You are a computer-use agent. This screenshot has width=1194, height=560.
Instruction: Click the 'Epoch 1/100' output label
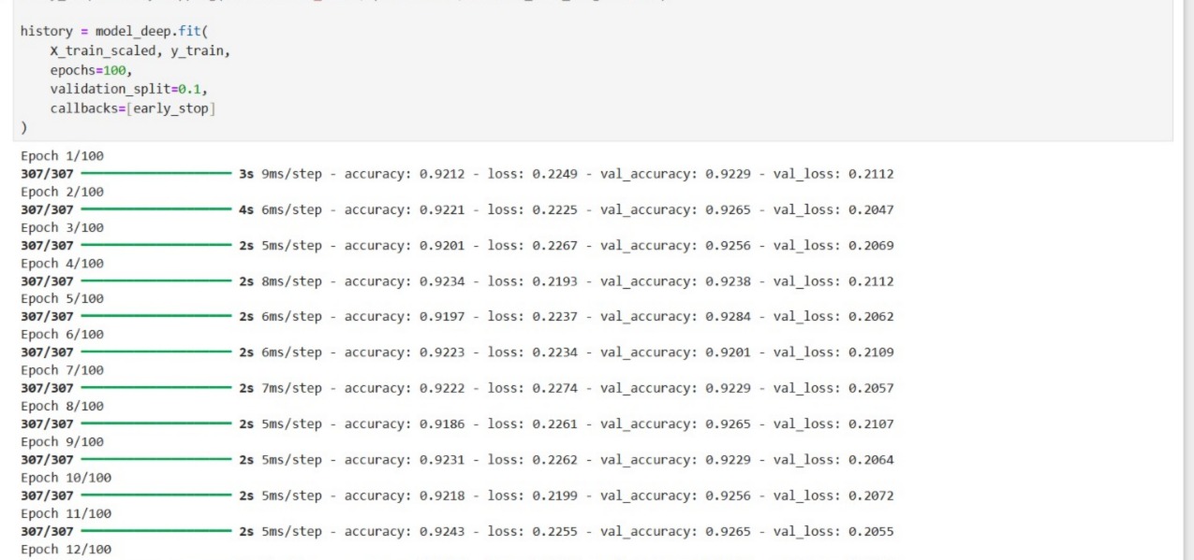point(62,157)
